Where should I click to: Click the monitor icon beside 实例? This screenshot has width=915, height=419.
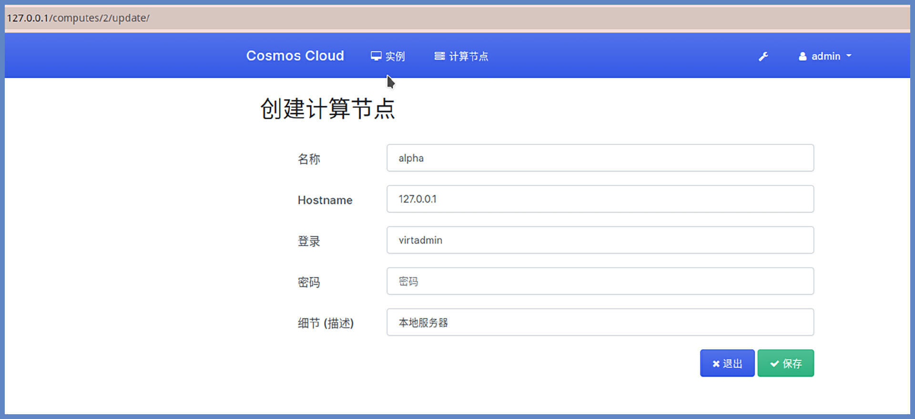(x=376, y=56)
